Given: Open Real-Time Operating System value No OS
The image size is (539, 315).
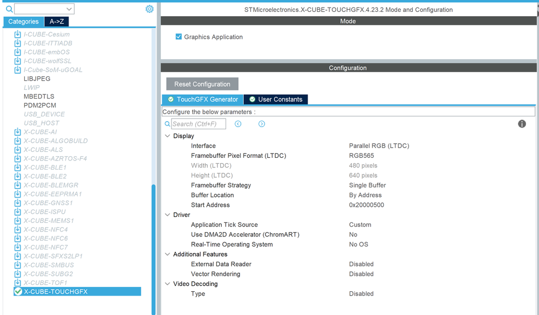Looking at the screenshot, I should (359, 244).
